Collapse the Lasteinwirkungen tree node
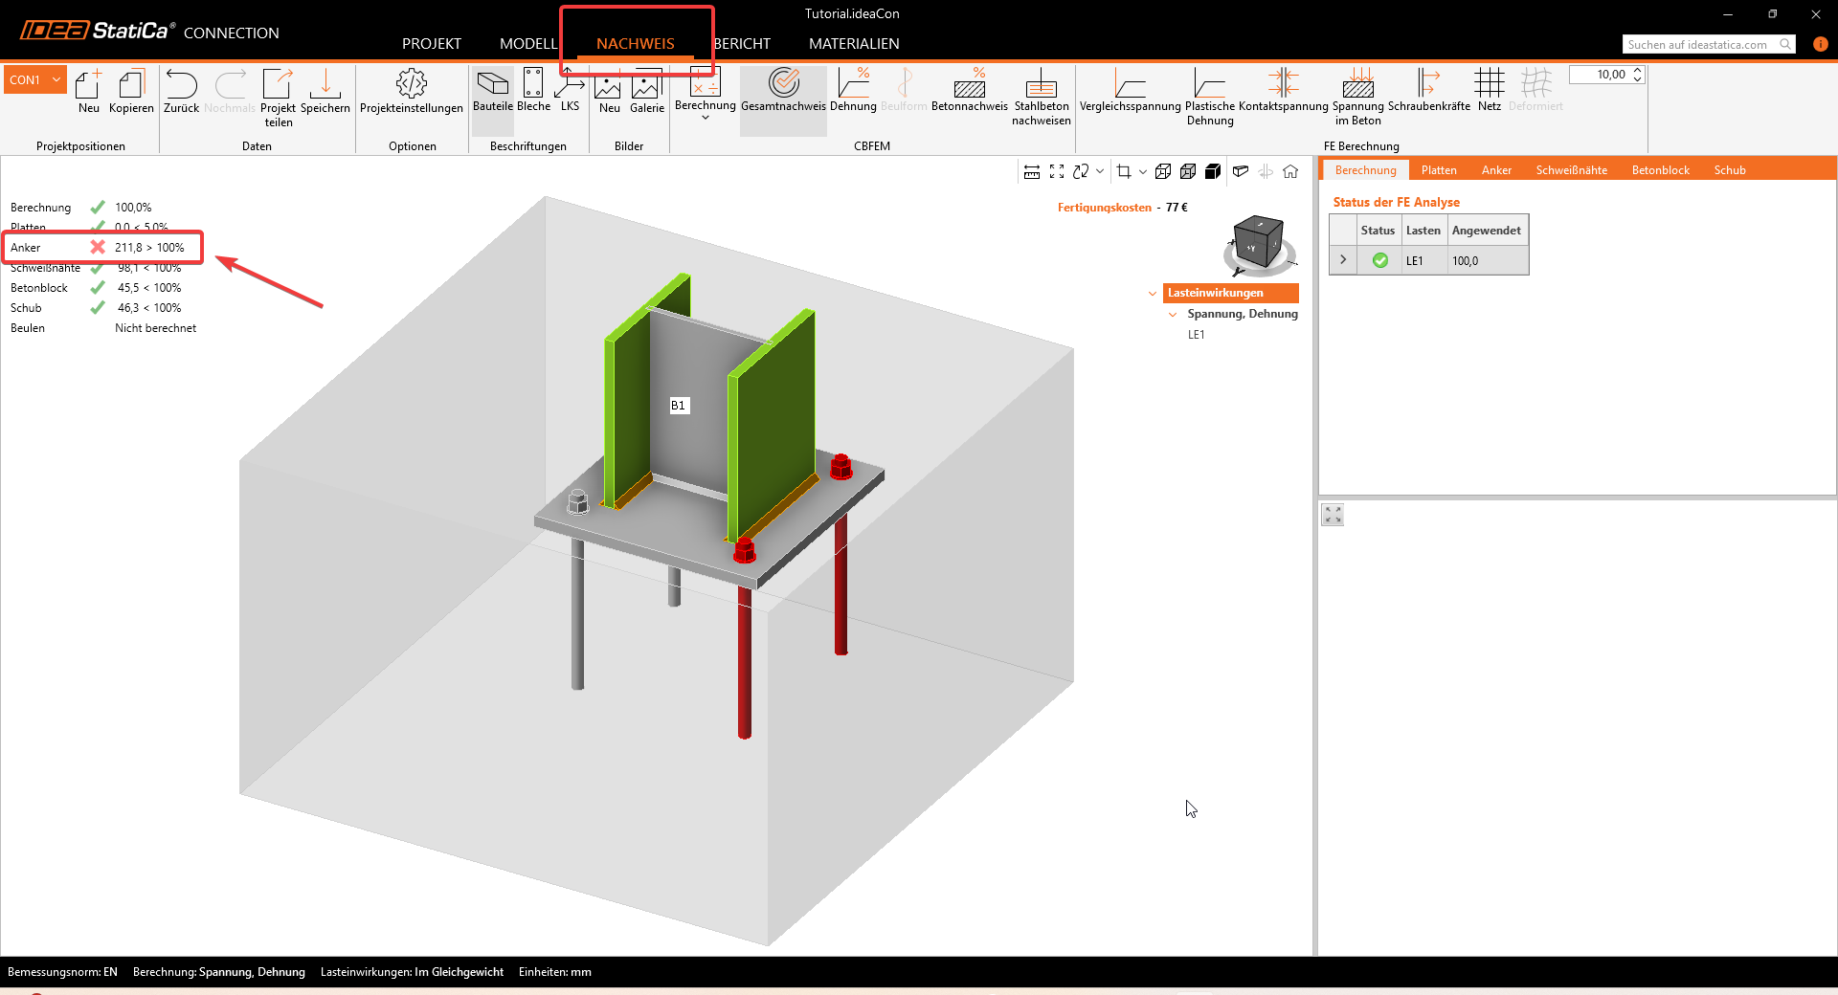 click(x=1153, y=294)
